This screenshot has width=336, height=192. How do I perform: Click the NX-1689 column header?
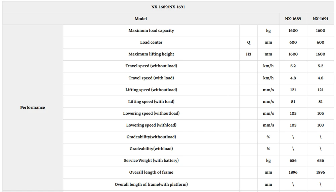(x=293, y=19)
